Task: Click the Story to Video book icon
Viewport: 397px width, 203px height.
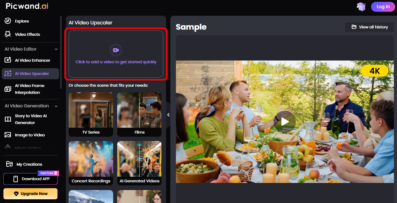Action: click(8, 119)
